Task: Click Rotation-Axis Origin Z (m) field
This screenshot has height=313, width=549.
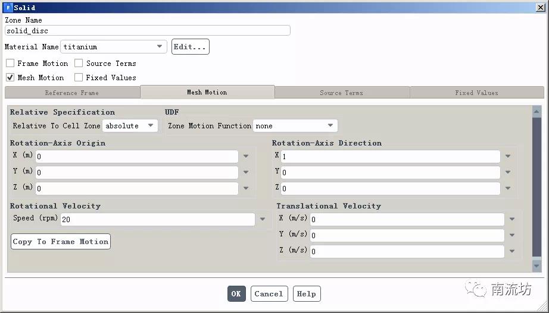Action: pyautogui.click(x=137, y=189)
